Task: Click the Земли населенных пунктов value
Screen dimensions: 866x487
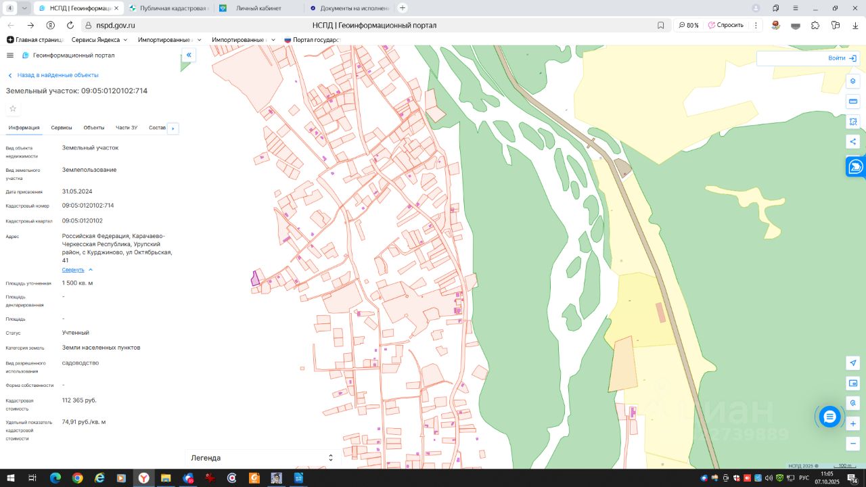Action: [101, 348]
